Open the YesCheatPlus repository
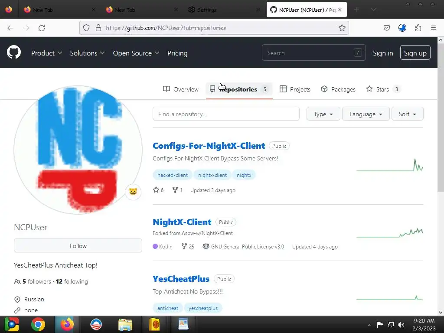The width and height of the screenshot is (444, 333). click(x=181, y=279)
